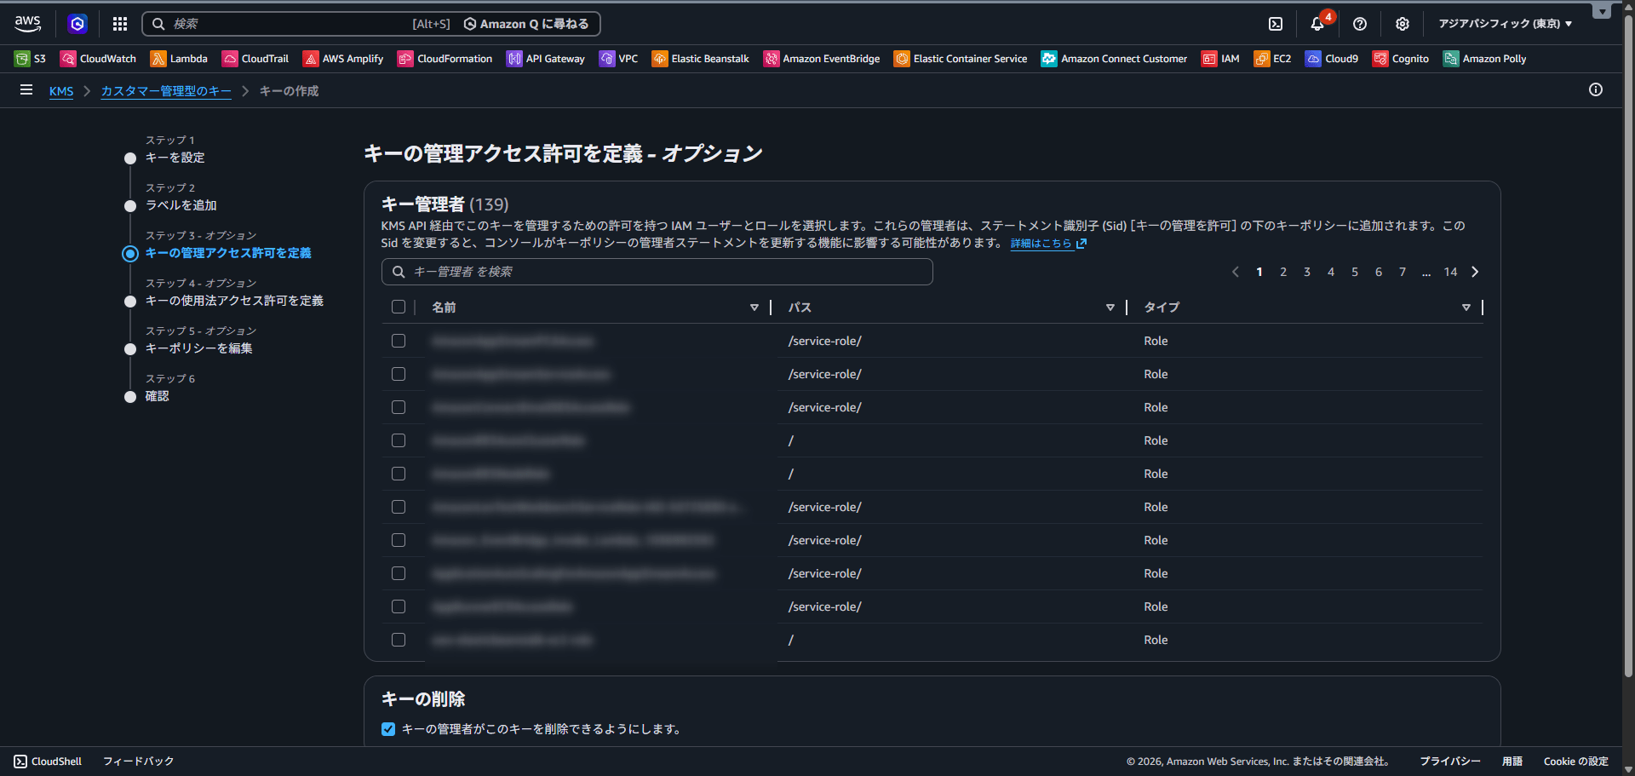Go to step 1 キーを設定
This screenshot has height=776, width=1635.
coord(175,158)
